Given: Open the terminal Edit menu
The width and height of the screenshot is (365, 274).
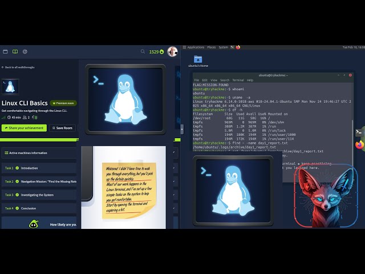Looking at the screenshot, I should click(x=205, y=80).
